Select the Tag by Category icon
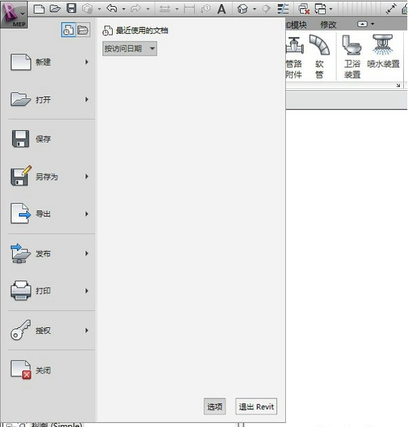 tap(206, 9)
